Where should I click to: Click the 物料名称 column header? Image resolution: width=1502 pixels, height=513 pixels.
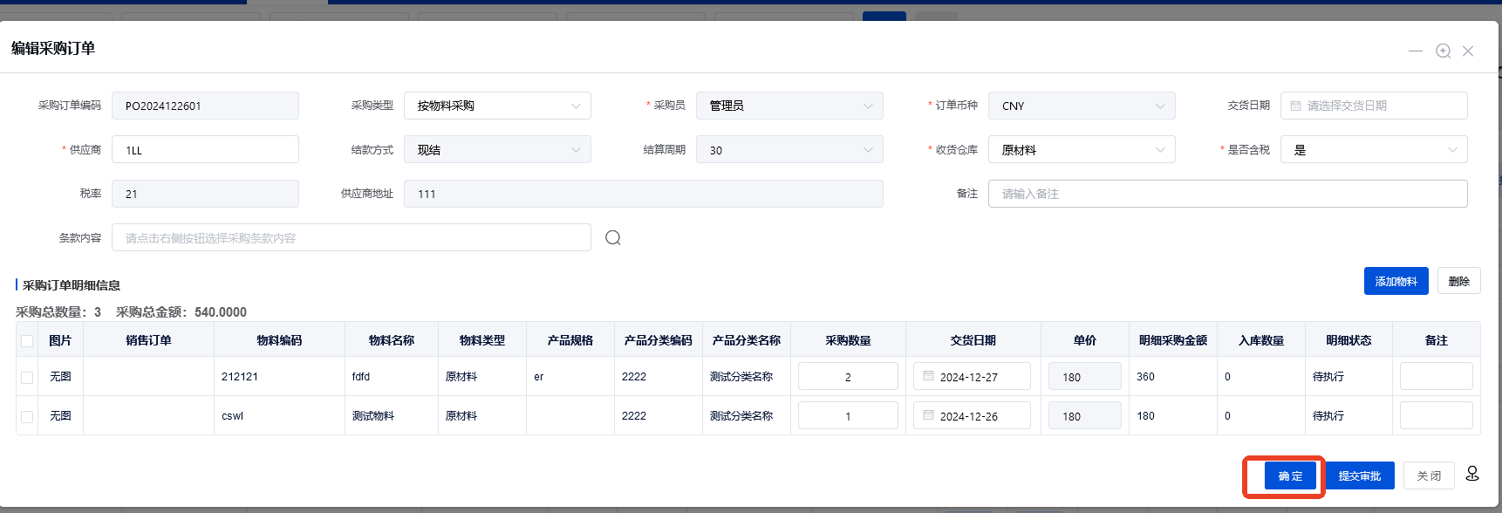[x=392, y=340]
